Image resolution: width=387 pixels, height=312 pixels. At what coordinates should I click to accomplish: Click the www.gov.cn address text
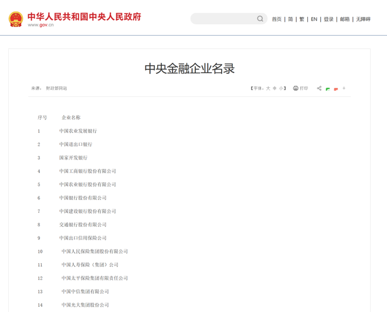(40, 25)
